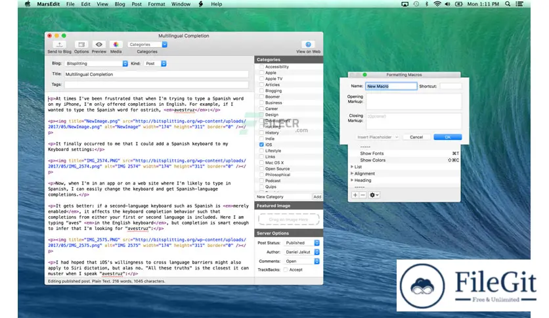549x318 pixels.
Task: Expand the List group in Formatting Macros
Action: pos(352,167)
